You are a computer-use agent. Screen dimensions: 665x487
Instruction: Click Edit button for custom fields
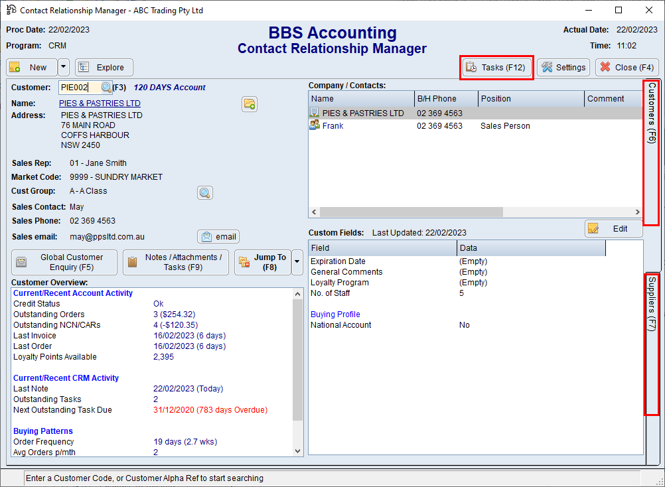(x=613, y=229)
